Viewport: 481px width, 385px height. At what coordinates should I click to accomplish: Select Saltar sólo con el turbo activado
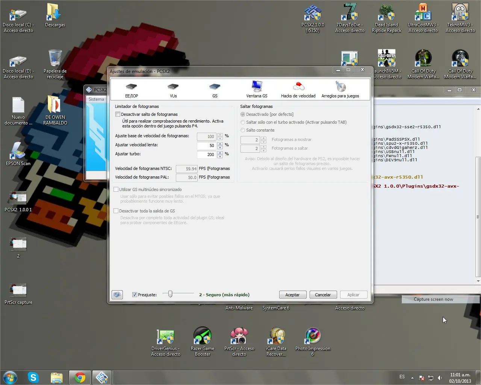click(243, 122)
